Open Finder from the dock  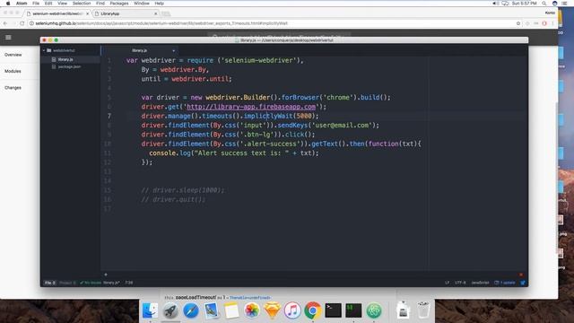(x=150, y=310)
